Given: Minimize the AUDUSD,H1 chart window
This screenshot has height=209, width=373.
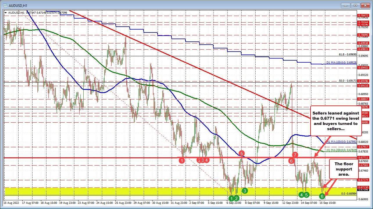Looking at the screenshot, I should point(346,5).
